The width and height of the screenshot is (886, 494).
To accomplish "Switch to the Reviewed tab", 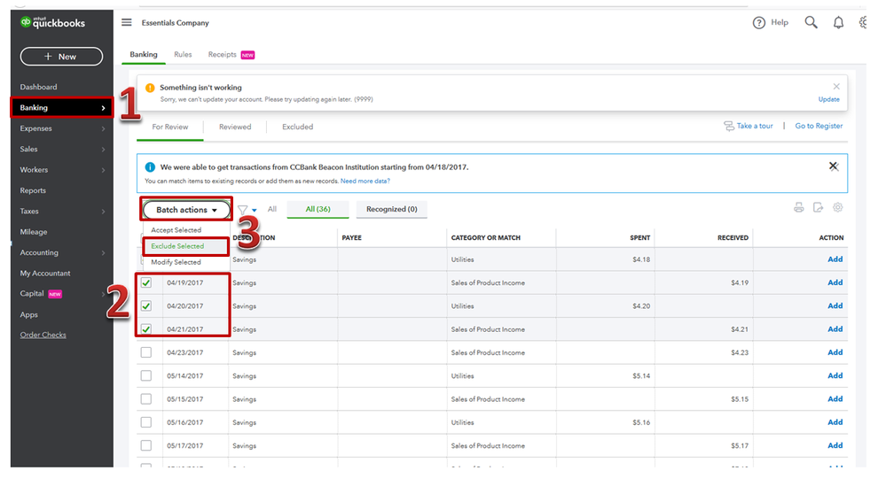I will [x=235, y=127].
